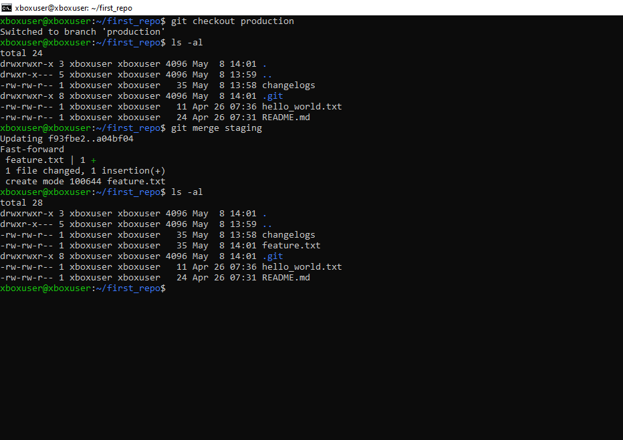The width and height of the screenshot is (623, 440).
Task: Click the 'git merge staging' command text
Action: 216,128
